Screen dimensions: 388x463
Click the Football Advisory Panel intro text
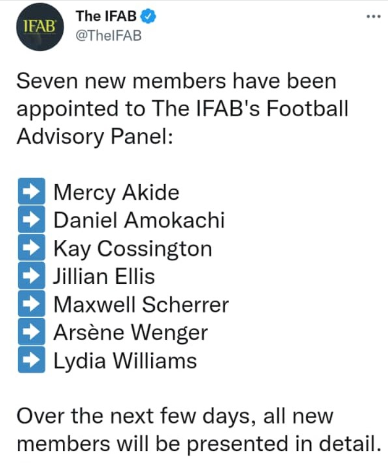click(x=182, y=109)
